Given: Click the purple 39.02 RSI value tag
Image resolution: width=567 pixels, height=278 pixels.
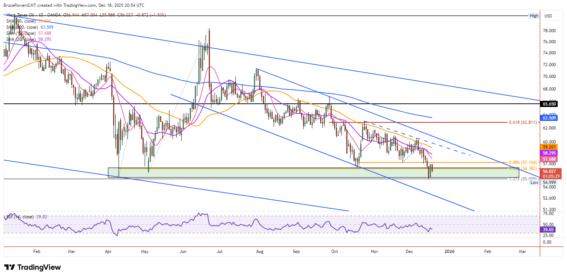Looking at the screenshot, I should tap(548, 230).
